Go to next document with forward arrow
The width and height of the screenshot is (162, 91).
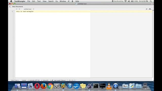tap(19, 9)
